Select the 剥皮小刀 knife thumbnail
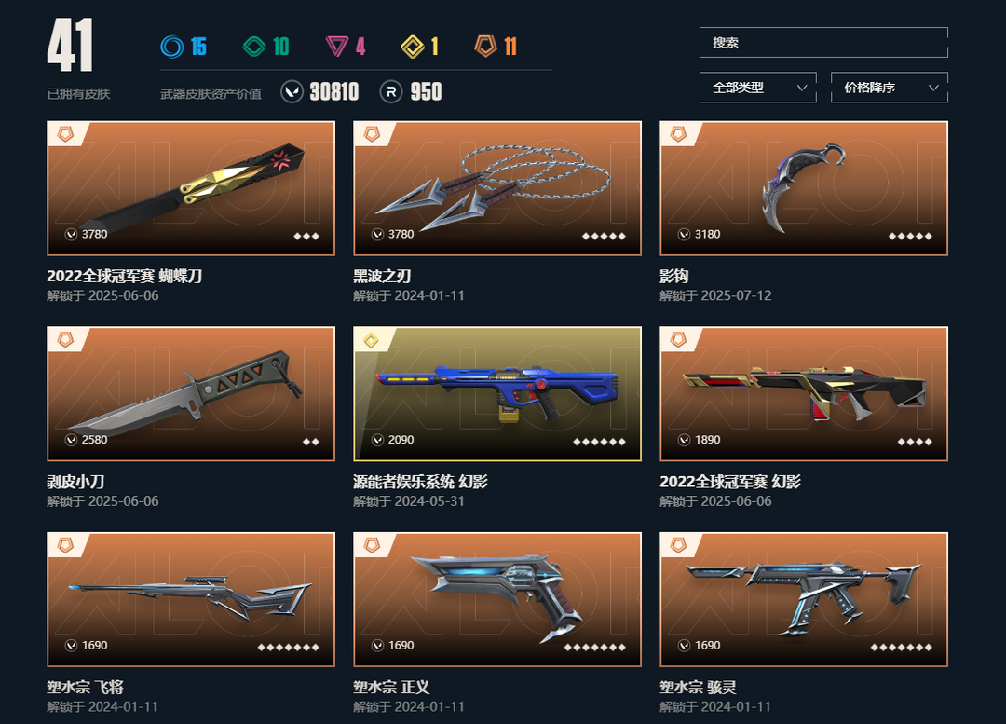This screenshot has height=724, width=1006. point(191,393)
